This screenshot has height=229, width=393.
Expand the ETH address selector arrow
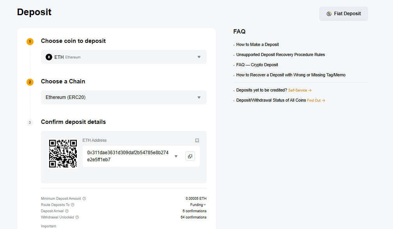pos(176,156)
